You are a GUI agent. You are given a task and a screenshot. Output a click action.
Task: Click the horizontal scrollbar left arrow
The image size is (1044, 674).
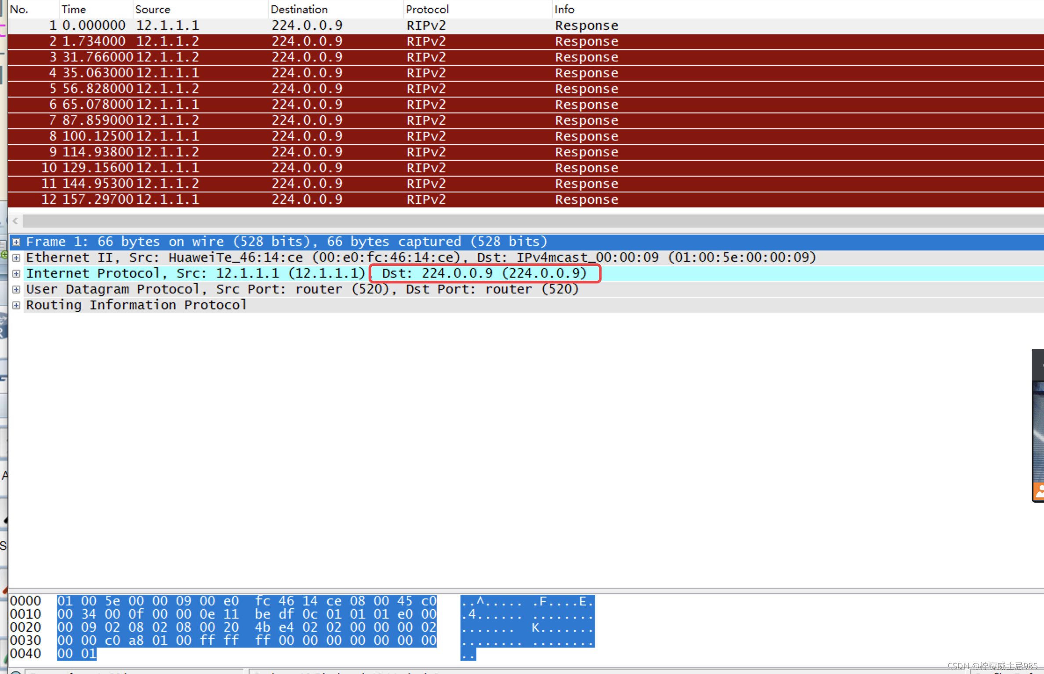pos(15,221)
